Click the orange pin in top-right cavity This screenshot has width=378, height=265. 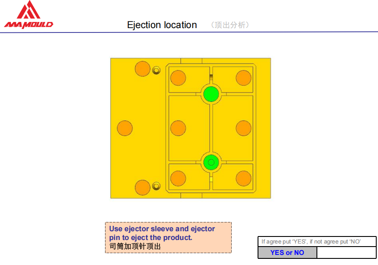(244, 78)
